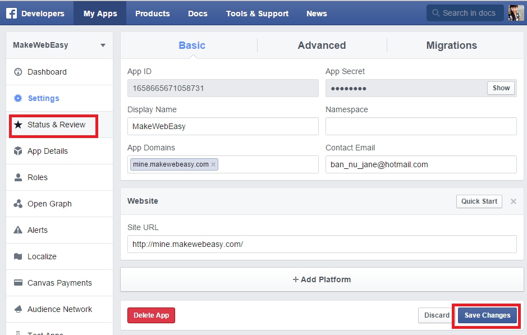Click the Canvas Payments card icon
Viewport: 527px width, 335px height.
tap(18, 283)
